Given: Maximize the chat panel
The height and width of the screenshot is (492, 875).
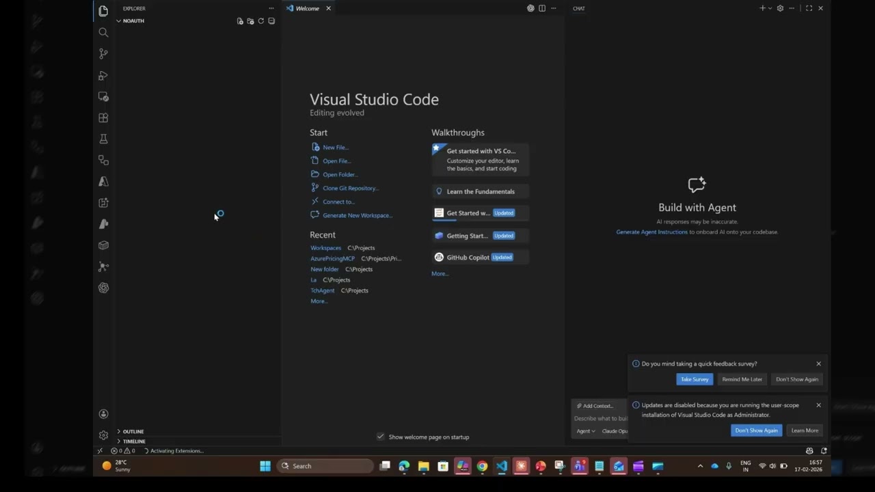Looking at the screenshot, I should (809, 8).
